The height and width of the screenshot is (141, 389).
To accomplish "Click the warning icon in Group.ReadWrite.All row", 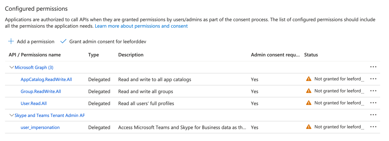I will (309, 91).
